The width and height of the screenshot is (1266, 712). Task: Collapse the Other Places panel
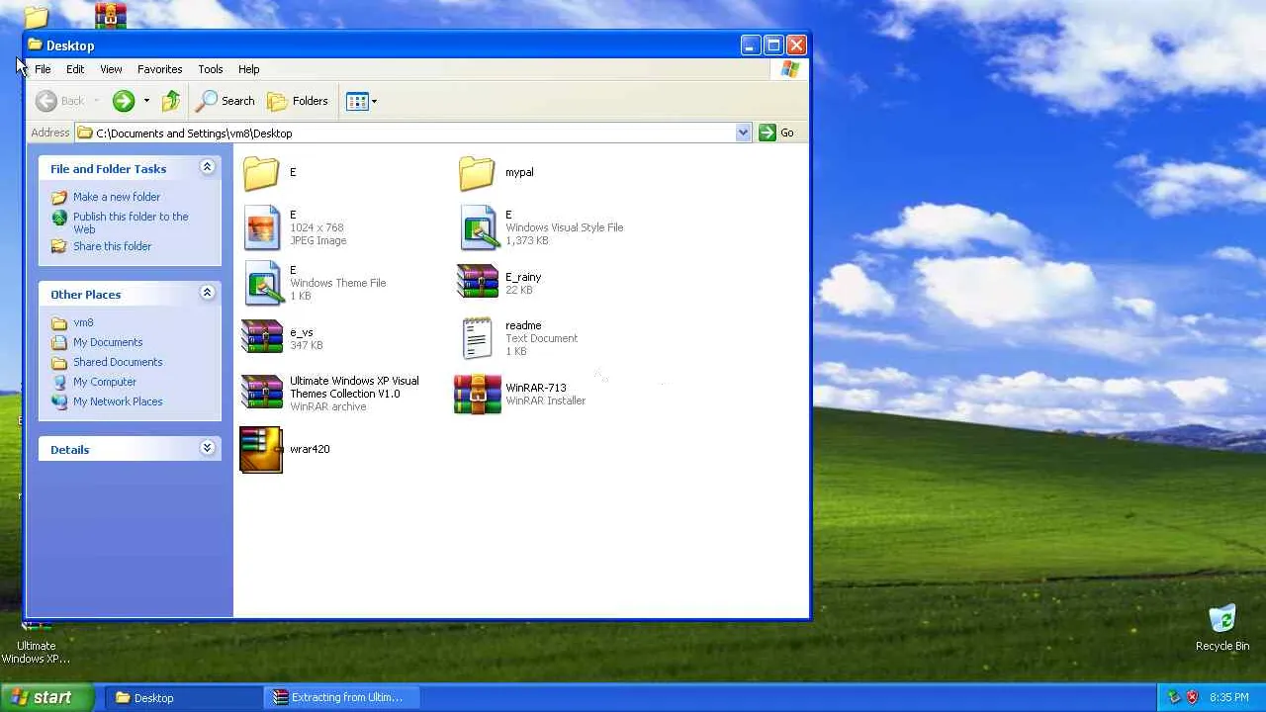(207, 294)
